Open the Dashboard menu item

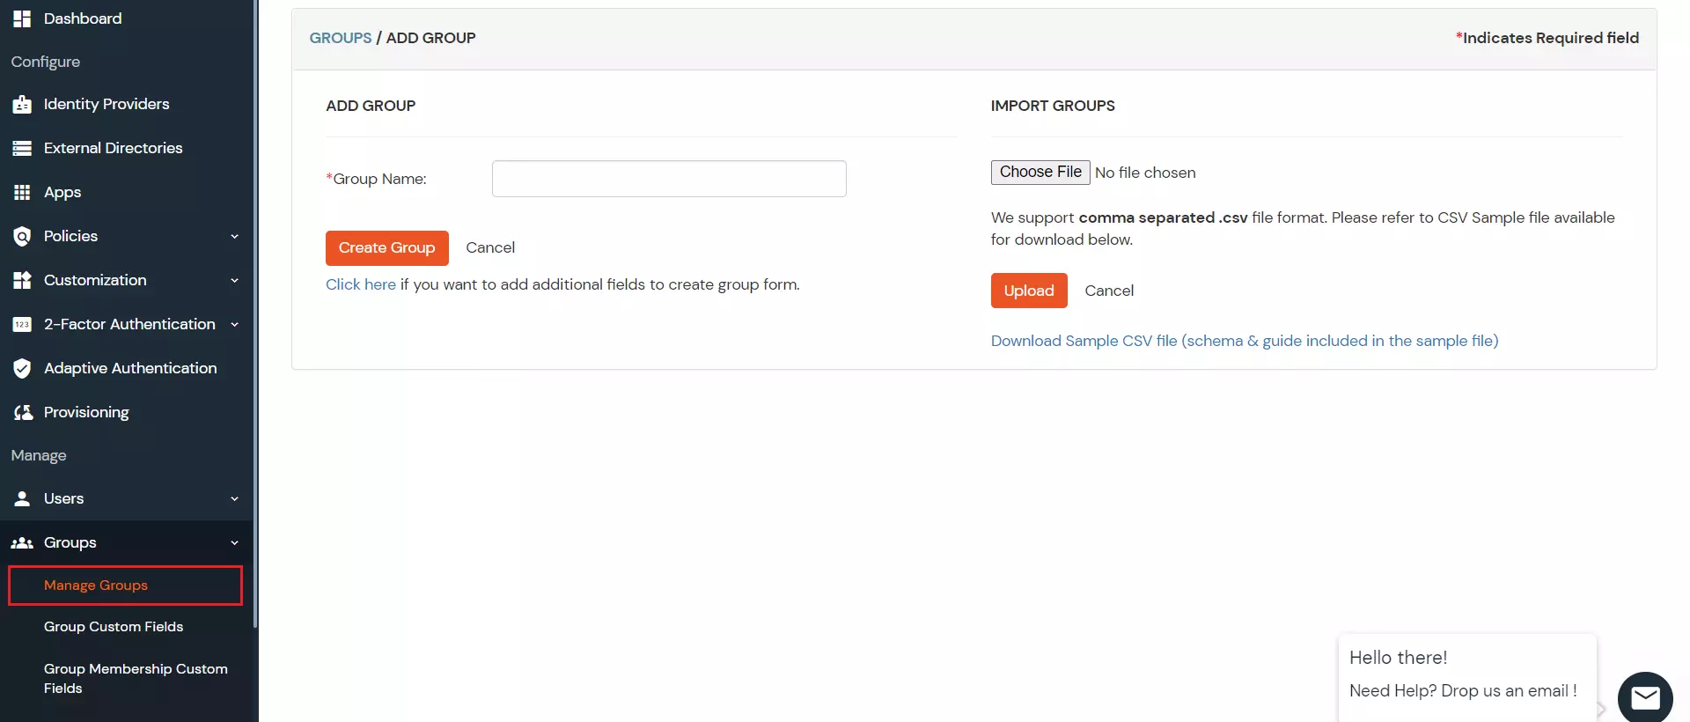[83, 18]
